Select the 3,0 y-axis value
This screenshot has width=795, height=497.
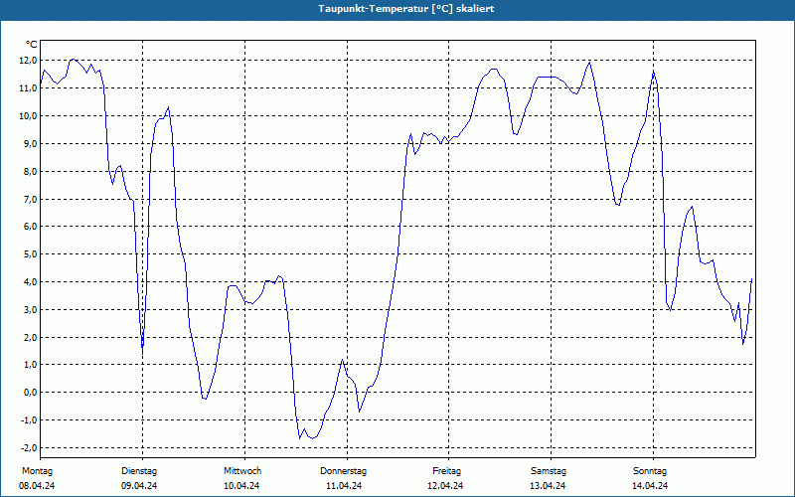coord(30,309)
